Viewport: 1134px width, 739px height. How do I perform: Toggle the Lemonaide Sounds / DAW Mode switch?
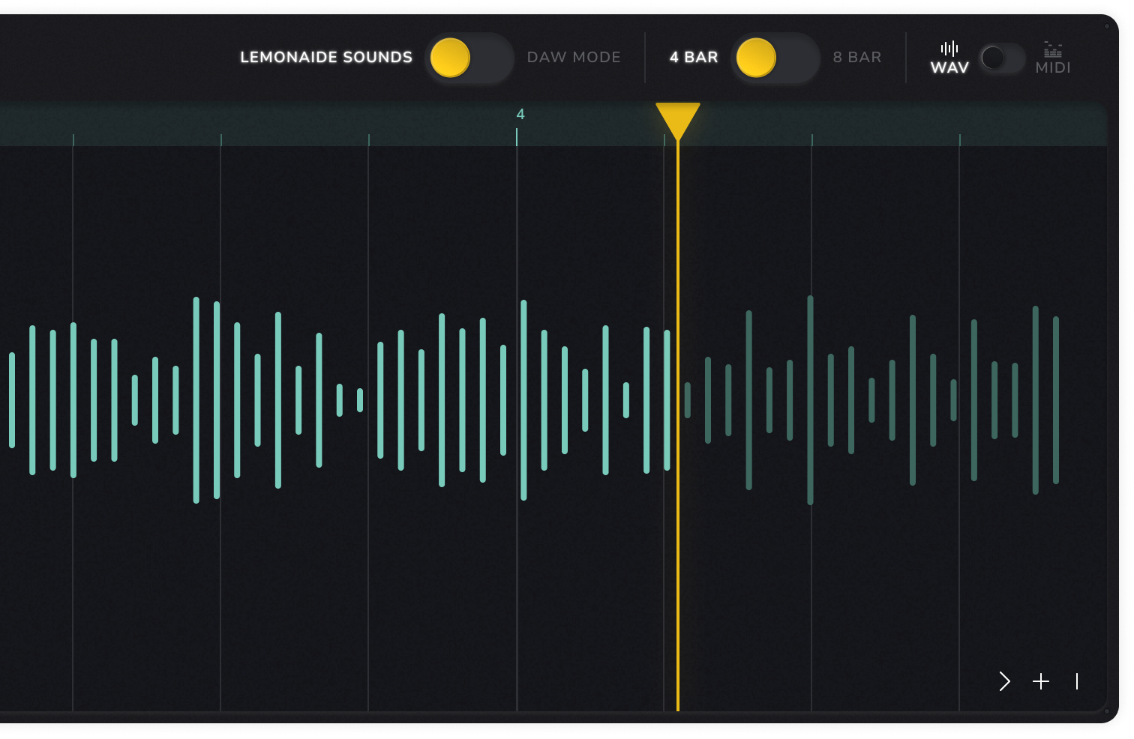coord(469,58)
